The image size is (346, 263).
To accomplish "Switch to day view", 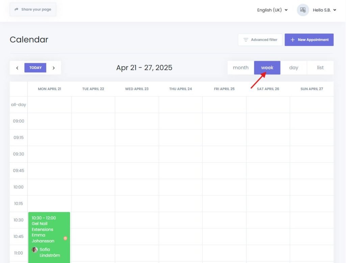I will point(294,68).
